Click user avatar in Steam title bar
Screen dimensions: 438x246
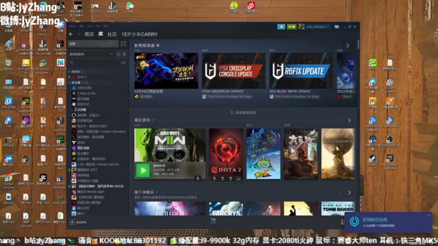(x=301, y=26)
